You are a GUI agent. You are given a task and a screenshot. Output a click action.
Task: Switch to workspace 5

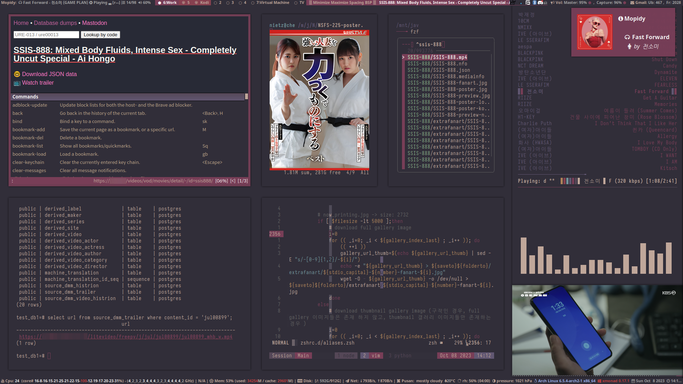tap(186, 2)
